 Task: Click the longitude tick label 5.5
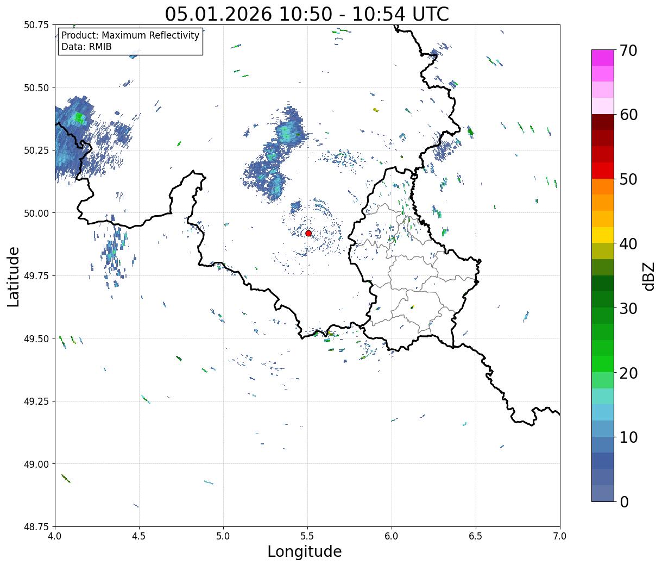(x=307, y=536)
